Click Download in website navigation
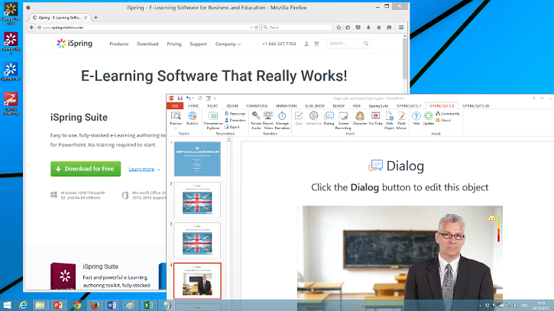The height and width of the screenshot is (311, 554). pyautogui.click(x=147, y=44)
